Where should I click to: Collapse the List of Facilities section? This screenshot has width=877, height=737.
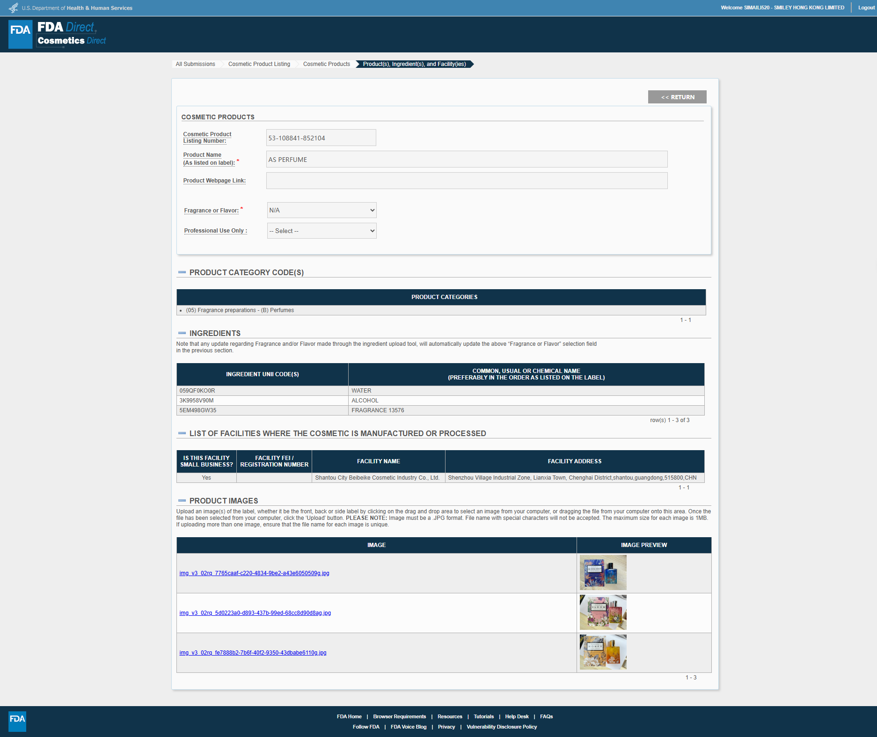(182, 433)
